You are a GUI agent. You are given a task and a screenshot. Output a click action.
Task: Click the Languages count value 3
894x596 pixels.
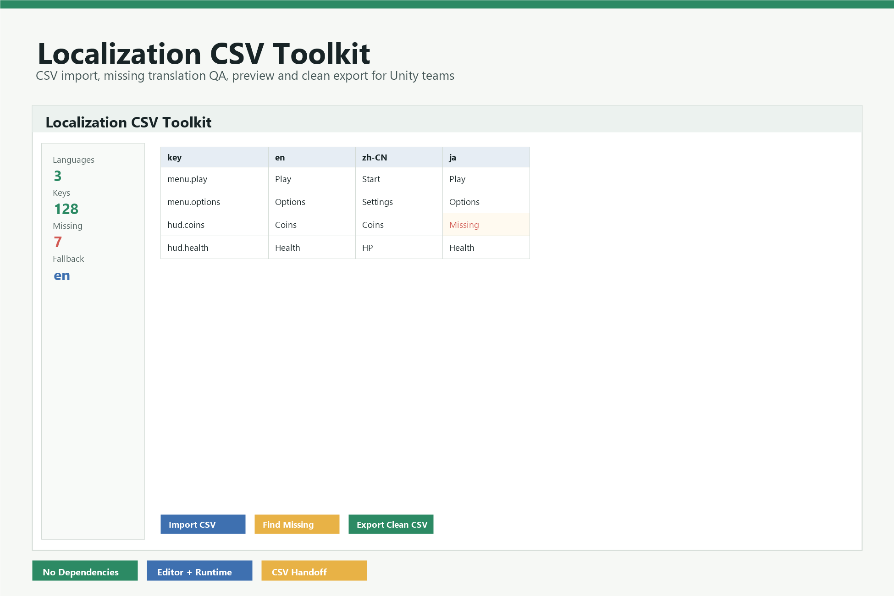coord(58,176)
